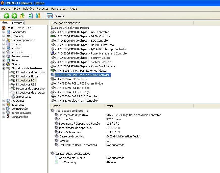This screenshot has width=220, height=173.
Task: Collapse the Dispositivos de hardware tree node
Action: (x=3, y=68)
